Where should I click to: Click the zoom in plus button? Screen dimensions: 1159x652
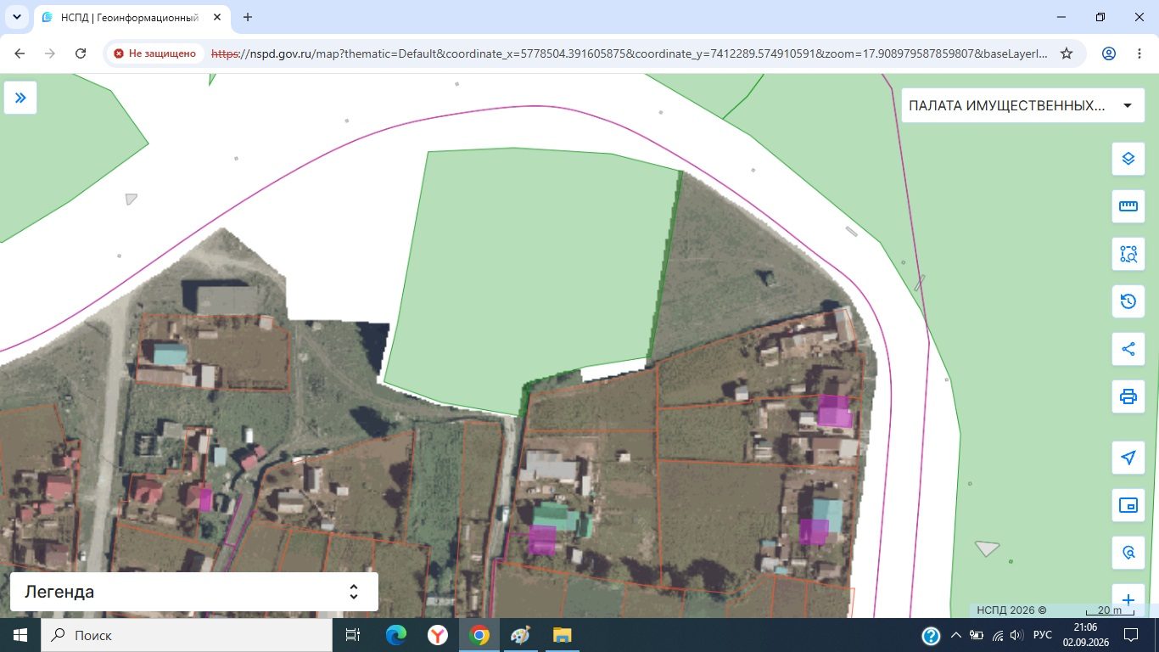[1128, 599]
